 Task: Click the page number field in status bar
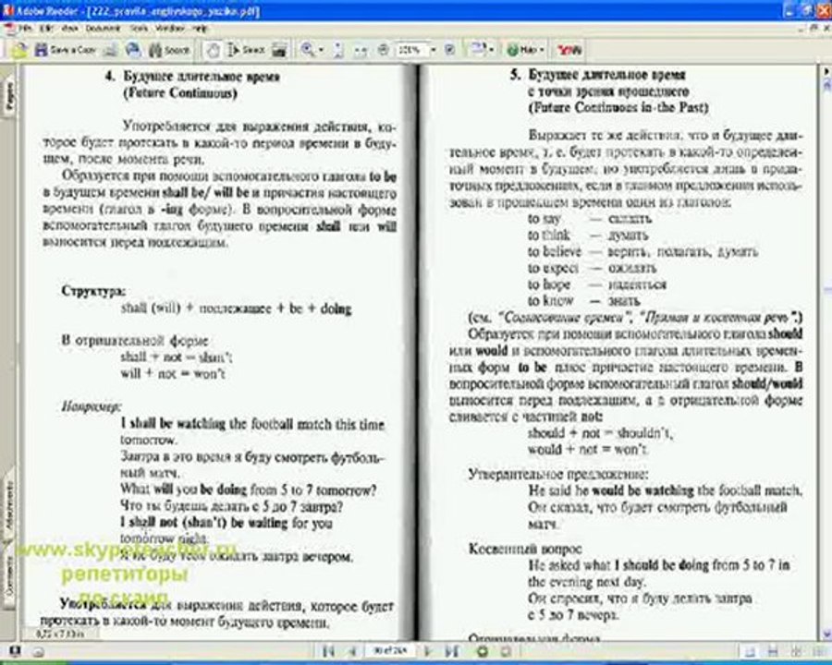pos(390,650)
